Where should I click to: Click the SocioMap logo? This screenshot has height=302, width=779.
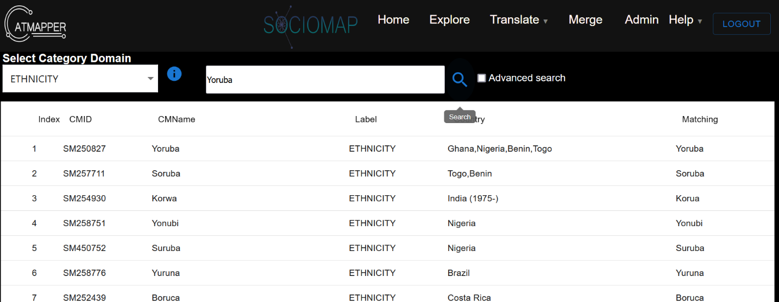tap(310, 23)
